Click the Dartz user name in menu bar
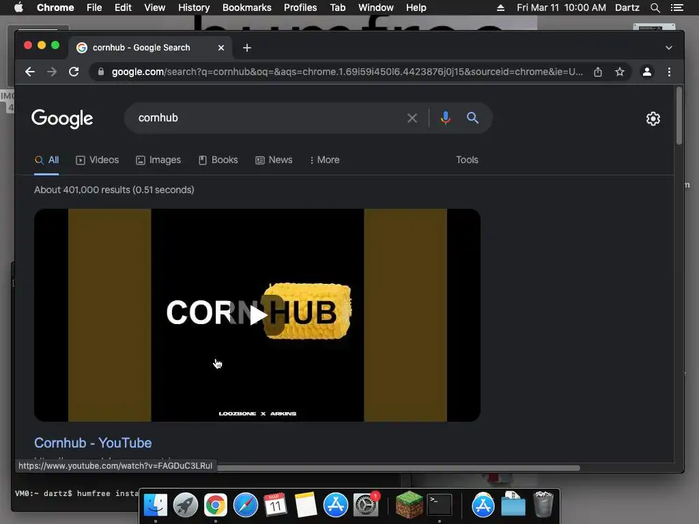The width and height of the screenshot is (699, 524). 627,8
